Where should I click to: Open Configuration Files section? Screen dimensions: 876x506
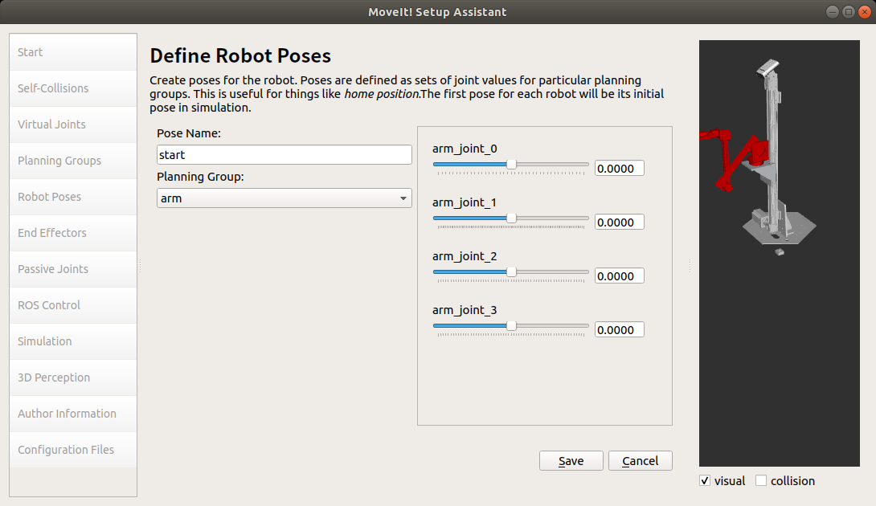click(x=73, y=450)
